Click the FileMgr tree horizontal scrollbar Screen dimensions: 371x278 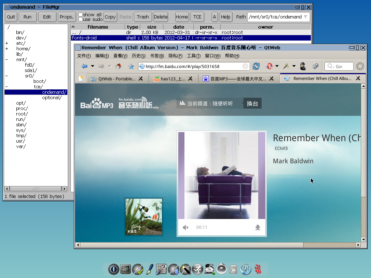[x=36, y=189]
